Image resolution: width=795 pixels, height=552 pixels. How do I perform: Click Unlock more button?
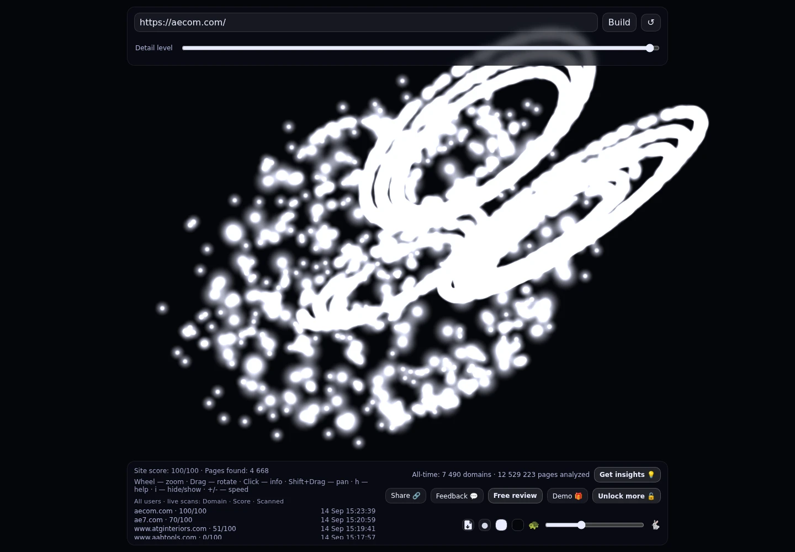point(627,496)
